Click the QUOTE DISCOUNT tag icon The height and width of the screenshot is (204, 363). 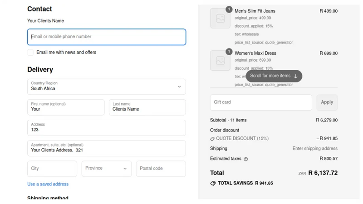(x=212, y=139)
